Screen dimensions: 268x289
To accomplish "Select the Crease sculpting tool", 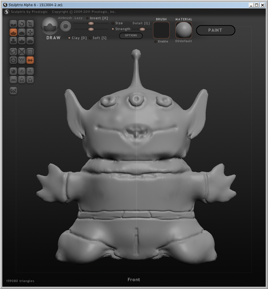I will pos(13,24).
